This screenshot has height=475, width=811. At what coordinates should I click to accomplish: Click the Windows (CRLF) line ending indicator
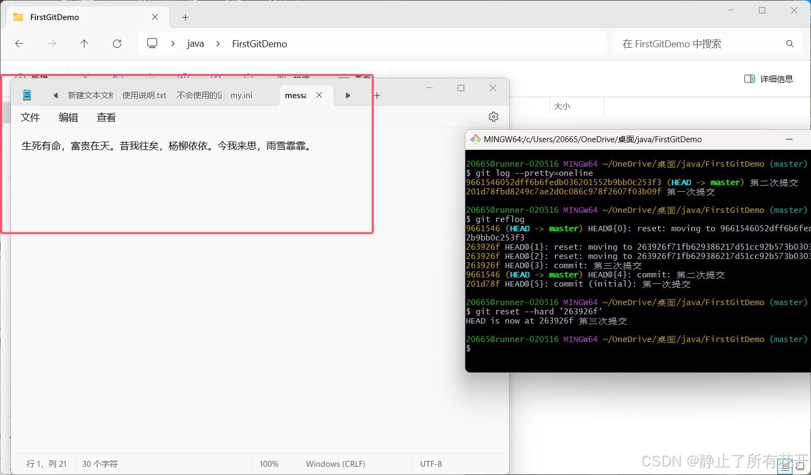point(335,464)
